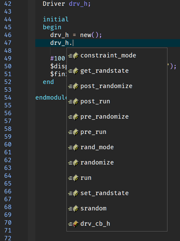Click the icon next to pre_randomize
180x241 pixels.
point(73,116)
